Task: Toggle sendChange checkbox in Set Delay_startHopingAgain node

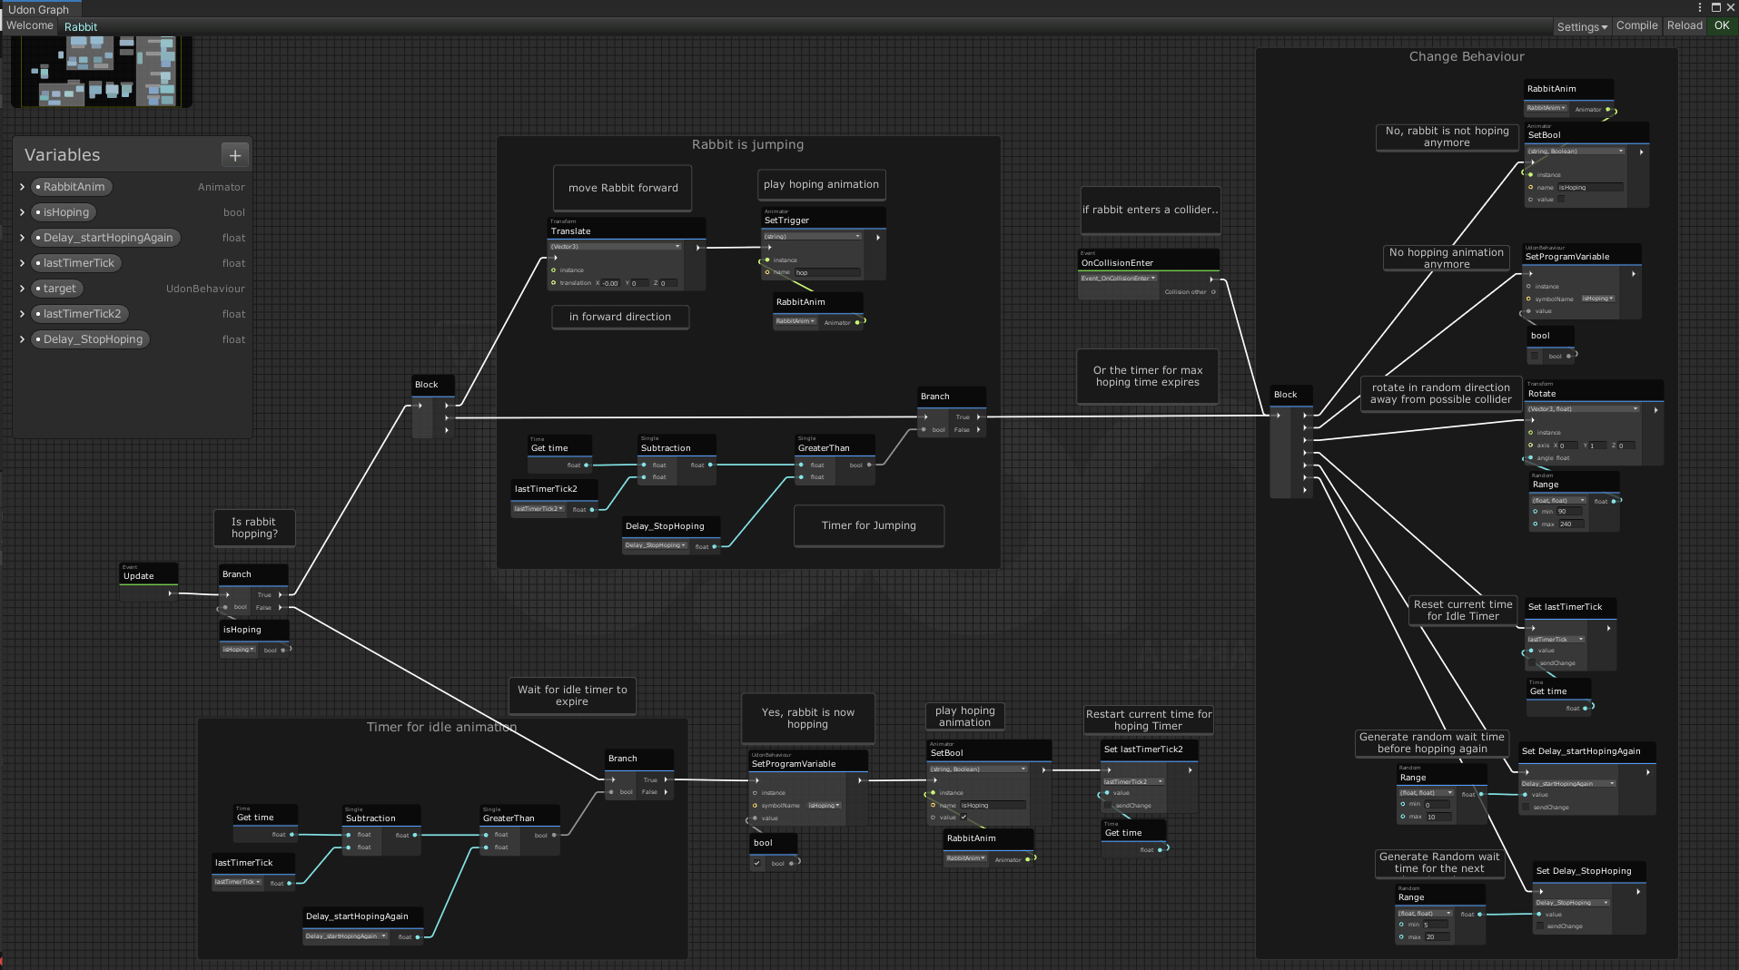Action: tap(1526, 807)
